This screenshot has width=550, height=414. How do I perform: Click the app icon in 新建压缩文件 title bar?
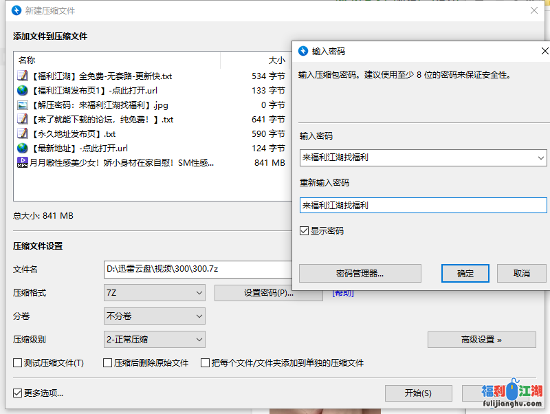17,11
